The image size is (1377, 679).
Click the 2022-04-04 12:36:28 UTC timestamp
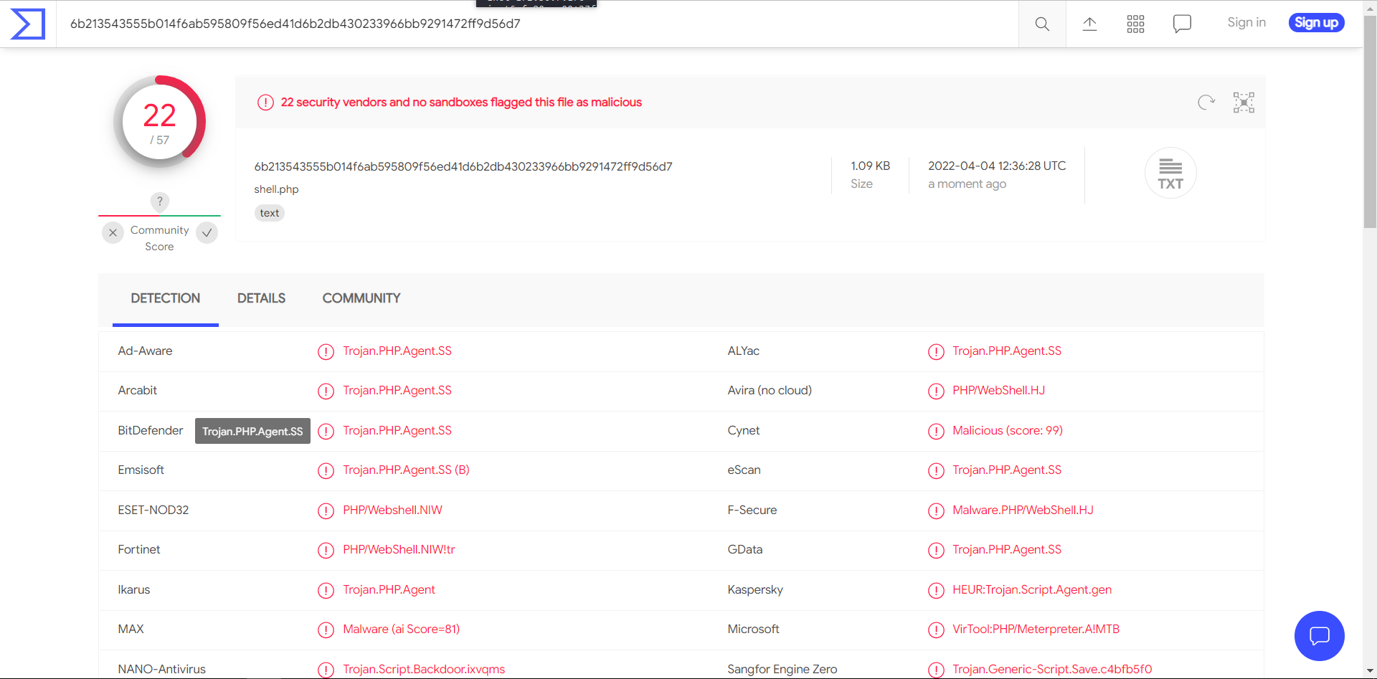tap(997, 166)
